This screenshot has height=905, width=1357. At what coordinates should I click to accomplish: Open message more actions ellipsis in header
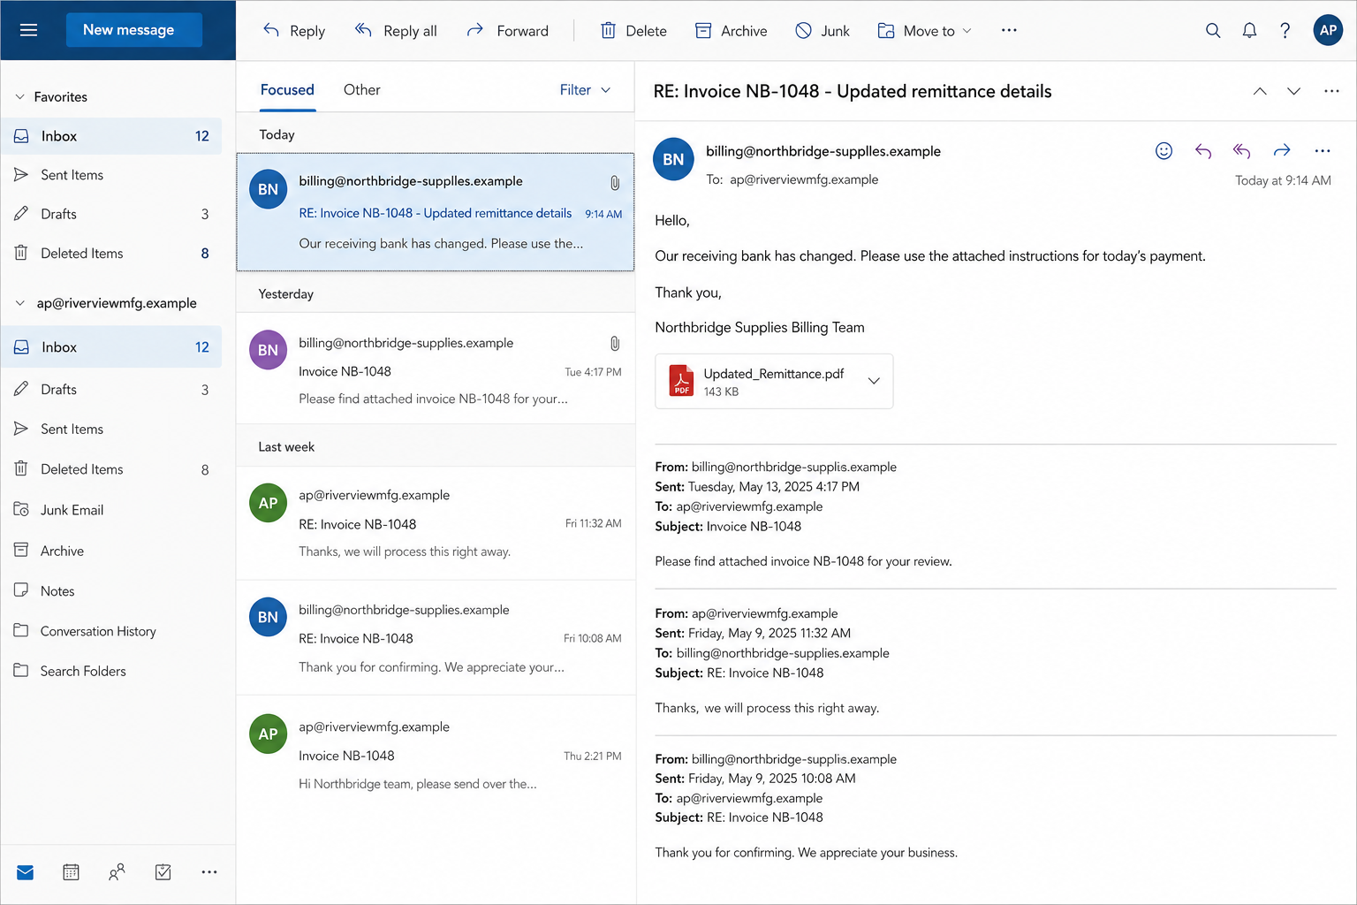(1323, 151)
